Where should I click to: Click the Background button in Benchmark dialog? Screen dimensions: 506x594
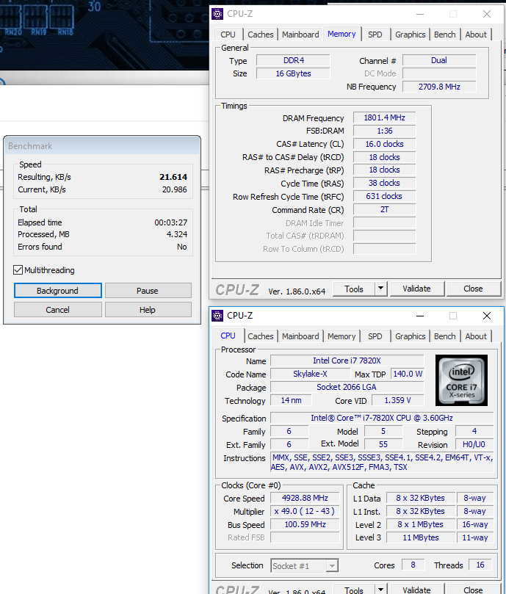(x=57, y=291)
